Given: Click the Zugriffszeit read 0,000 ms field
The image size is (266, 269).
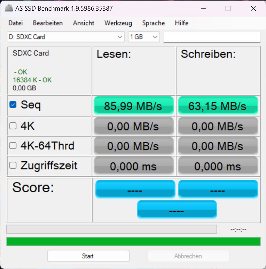Looking at the screenshot, I should pyautogui.click(x=134, y=166).
